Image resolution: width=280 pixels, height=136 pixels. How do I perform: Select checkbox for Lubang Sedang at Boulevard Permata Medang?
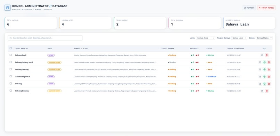pos(11,91)
